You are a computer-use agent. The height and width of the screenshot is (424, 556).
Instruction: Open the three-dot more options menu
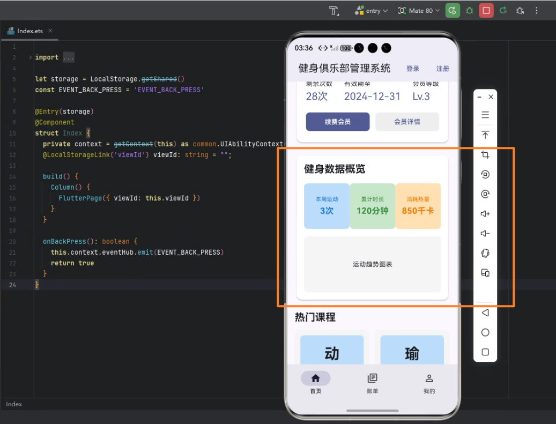(x=537, y=11)
